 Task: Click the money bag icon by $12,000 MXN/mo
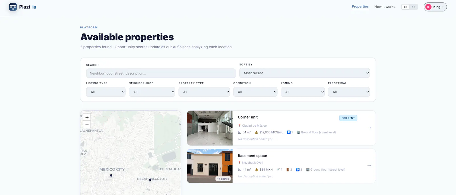click(256, 132)
